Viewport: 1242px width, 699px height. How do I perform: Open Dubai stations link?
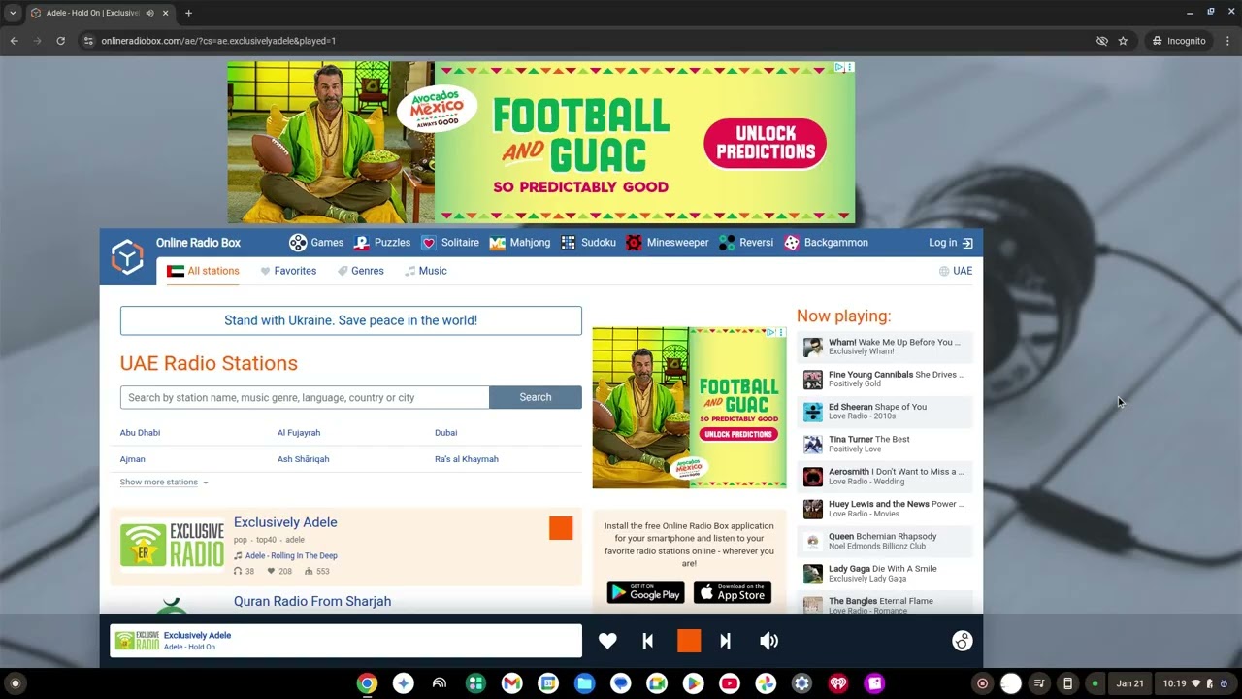click(x=445, y=433)
